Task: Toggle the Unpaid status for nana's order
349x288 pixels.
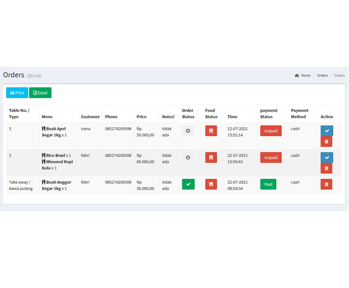Action: 271,131
